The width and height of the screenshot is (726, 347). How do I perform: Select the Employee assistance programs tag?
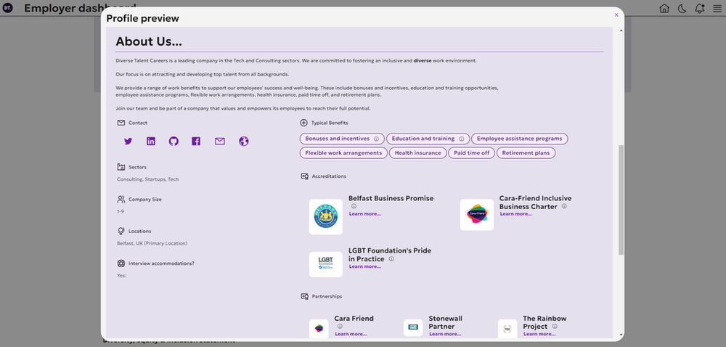520,139
